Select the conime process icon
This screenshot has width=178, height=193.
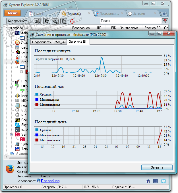(x=17, y=52)
